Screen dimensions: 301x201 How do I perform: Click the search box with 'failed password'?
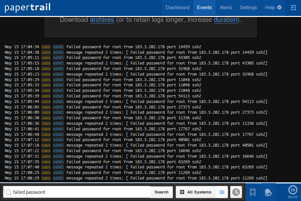pos(80,192)
